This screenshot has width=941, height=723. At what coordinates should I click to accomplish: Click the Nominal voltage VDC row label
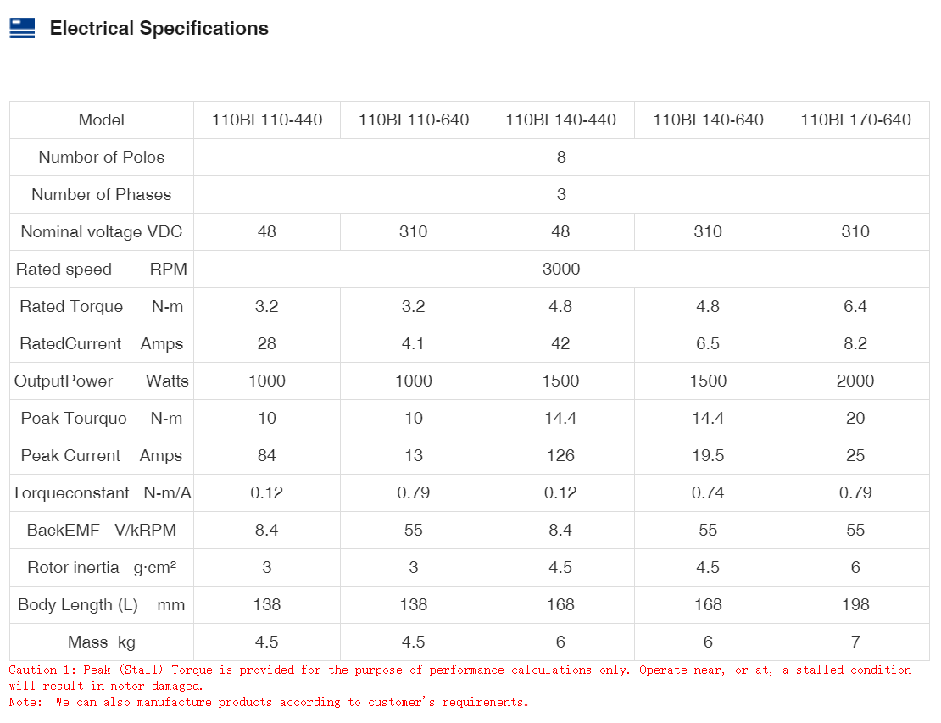tap(102, 231)
